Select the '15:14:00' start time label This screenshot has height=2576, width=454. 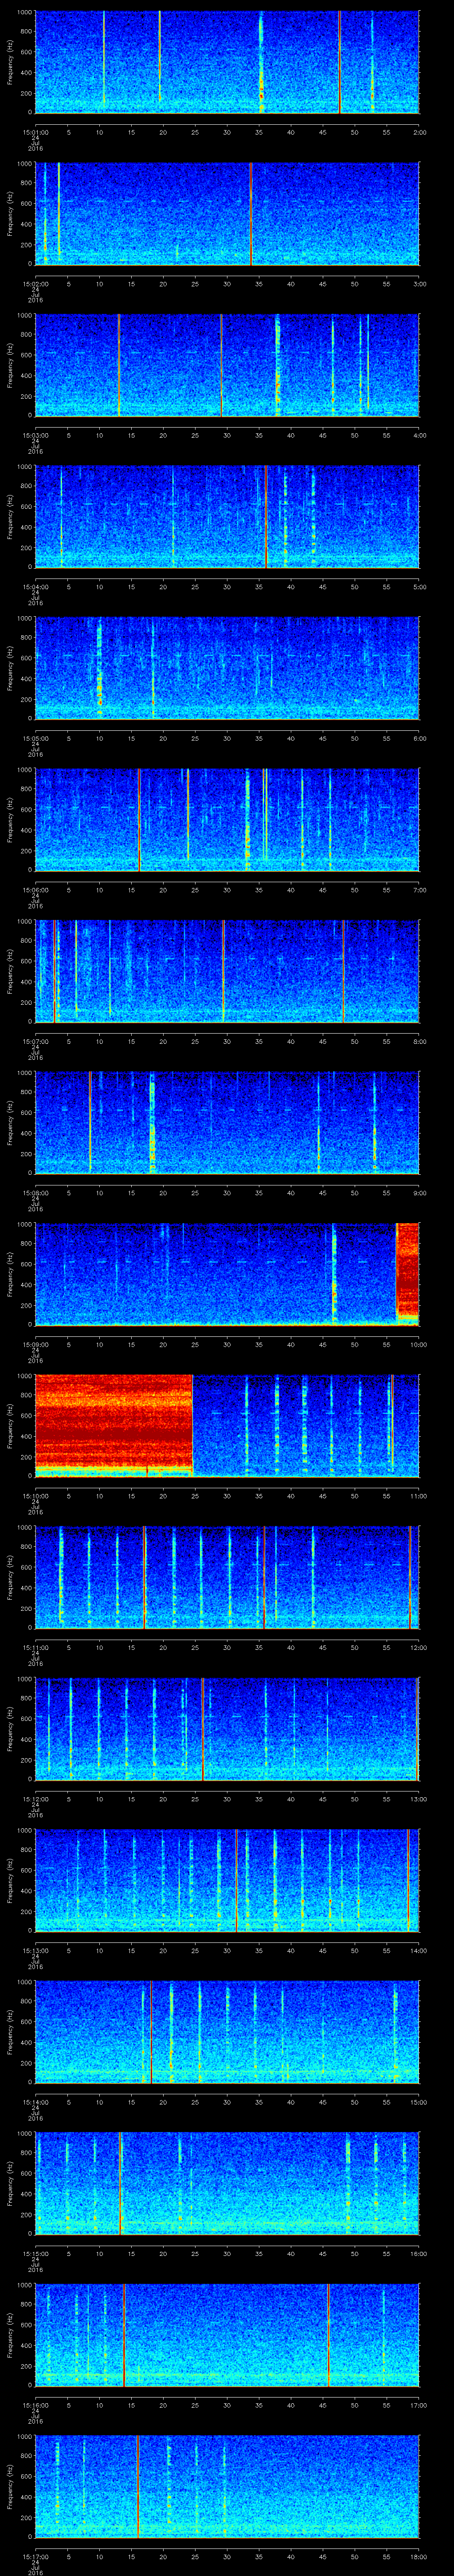point(35,2101)
